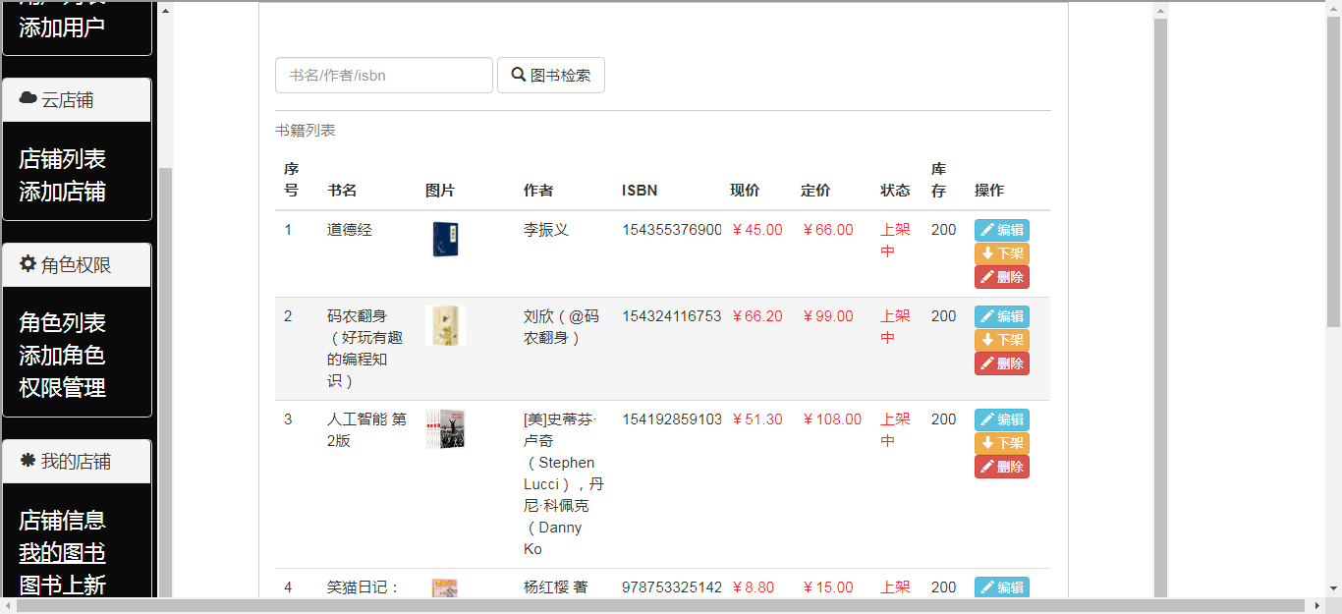Click the gear icon beside 角色权限
The height and width of the screenshot is (614, 1342).
point(28,264)
